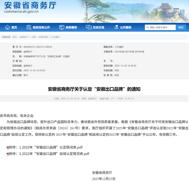Click 发布日期 value 2025-12-26 16:39:20
Screen dimensions: 189x182
tap(125, 66)
